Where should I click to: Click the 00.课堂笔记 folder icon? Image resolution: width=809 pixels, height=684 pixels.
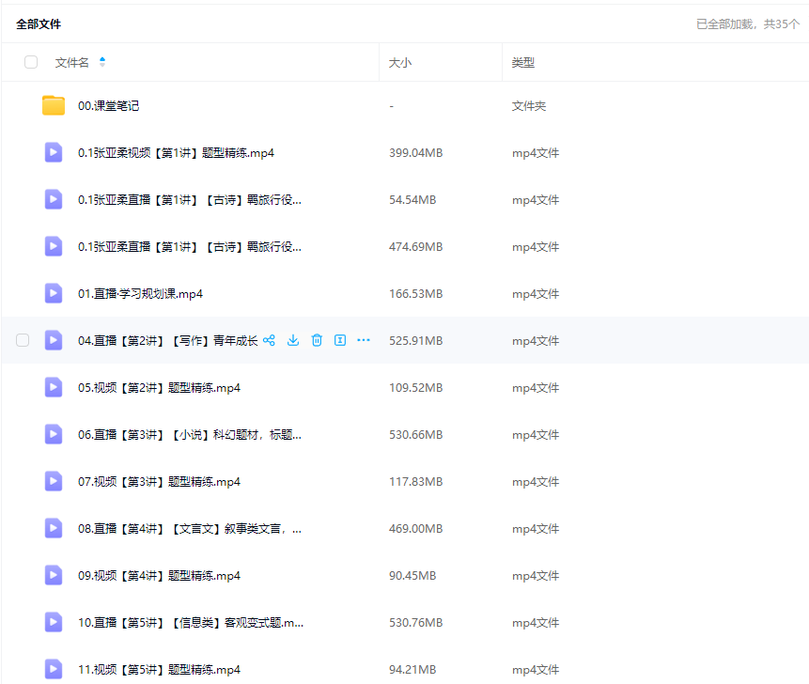click(x=54, y=106)
